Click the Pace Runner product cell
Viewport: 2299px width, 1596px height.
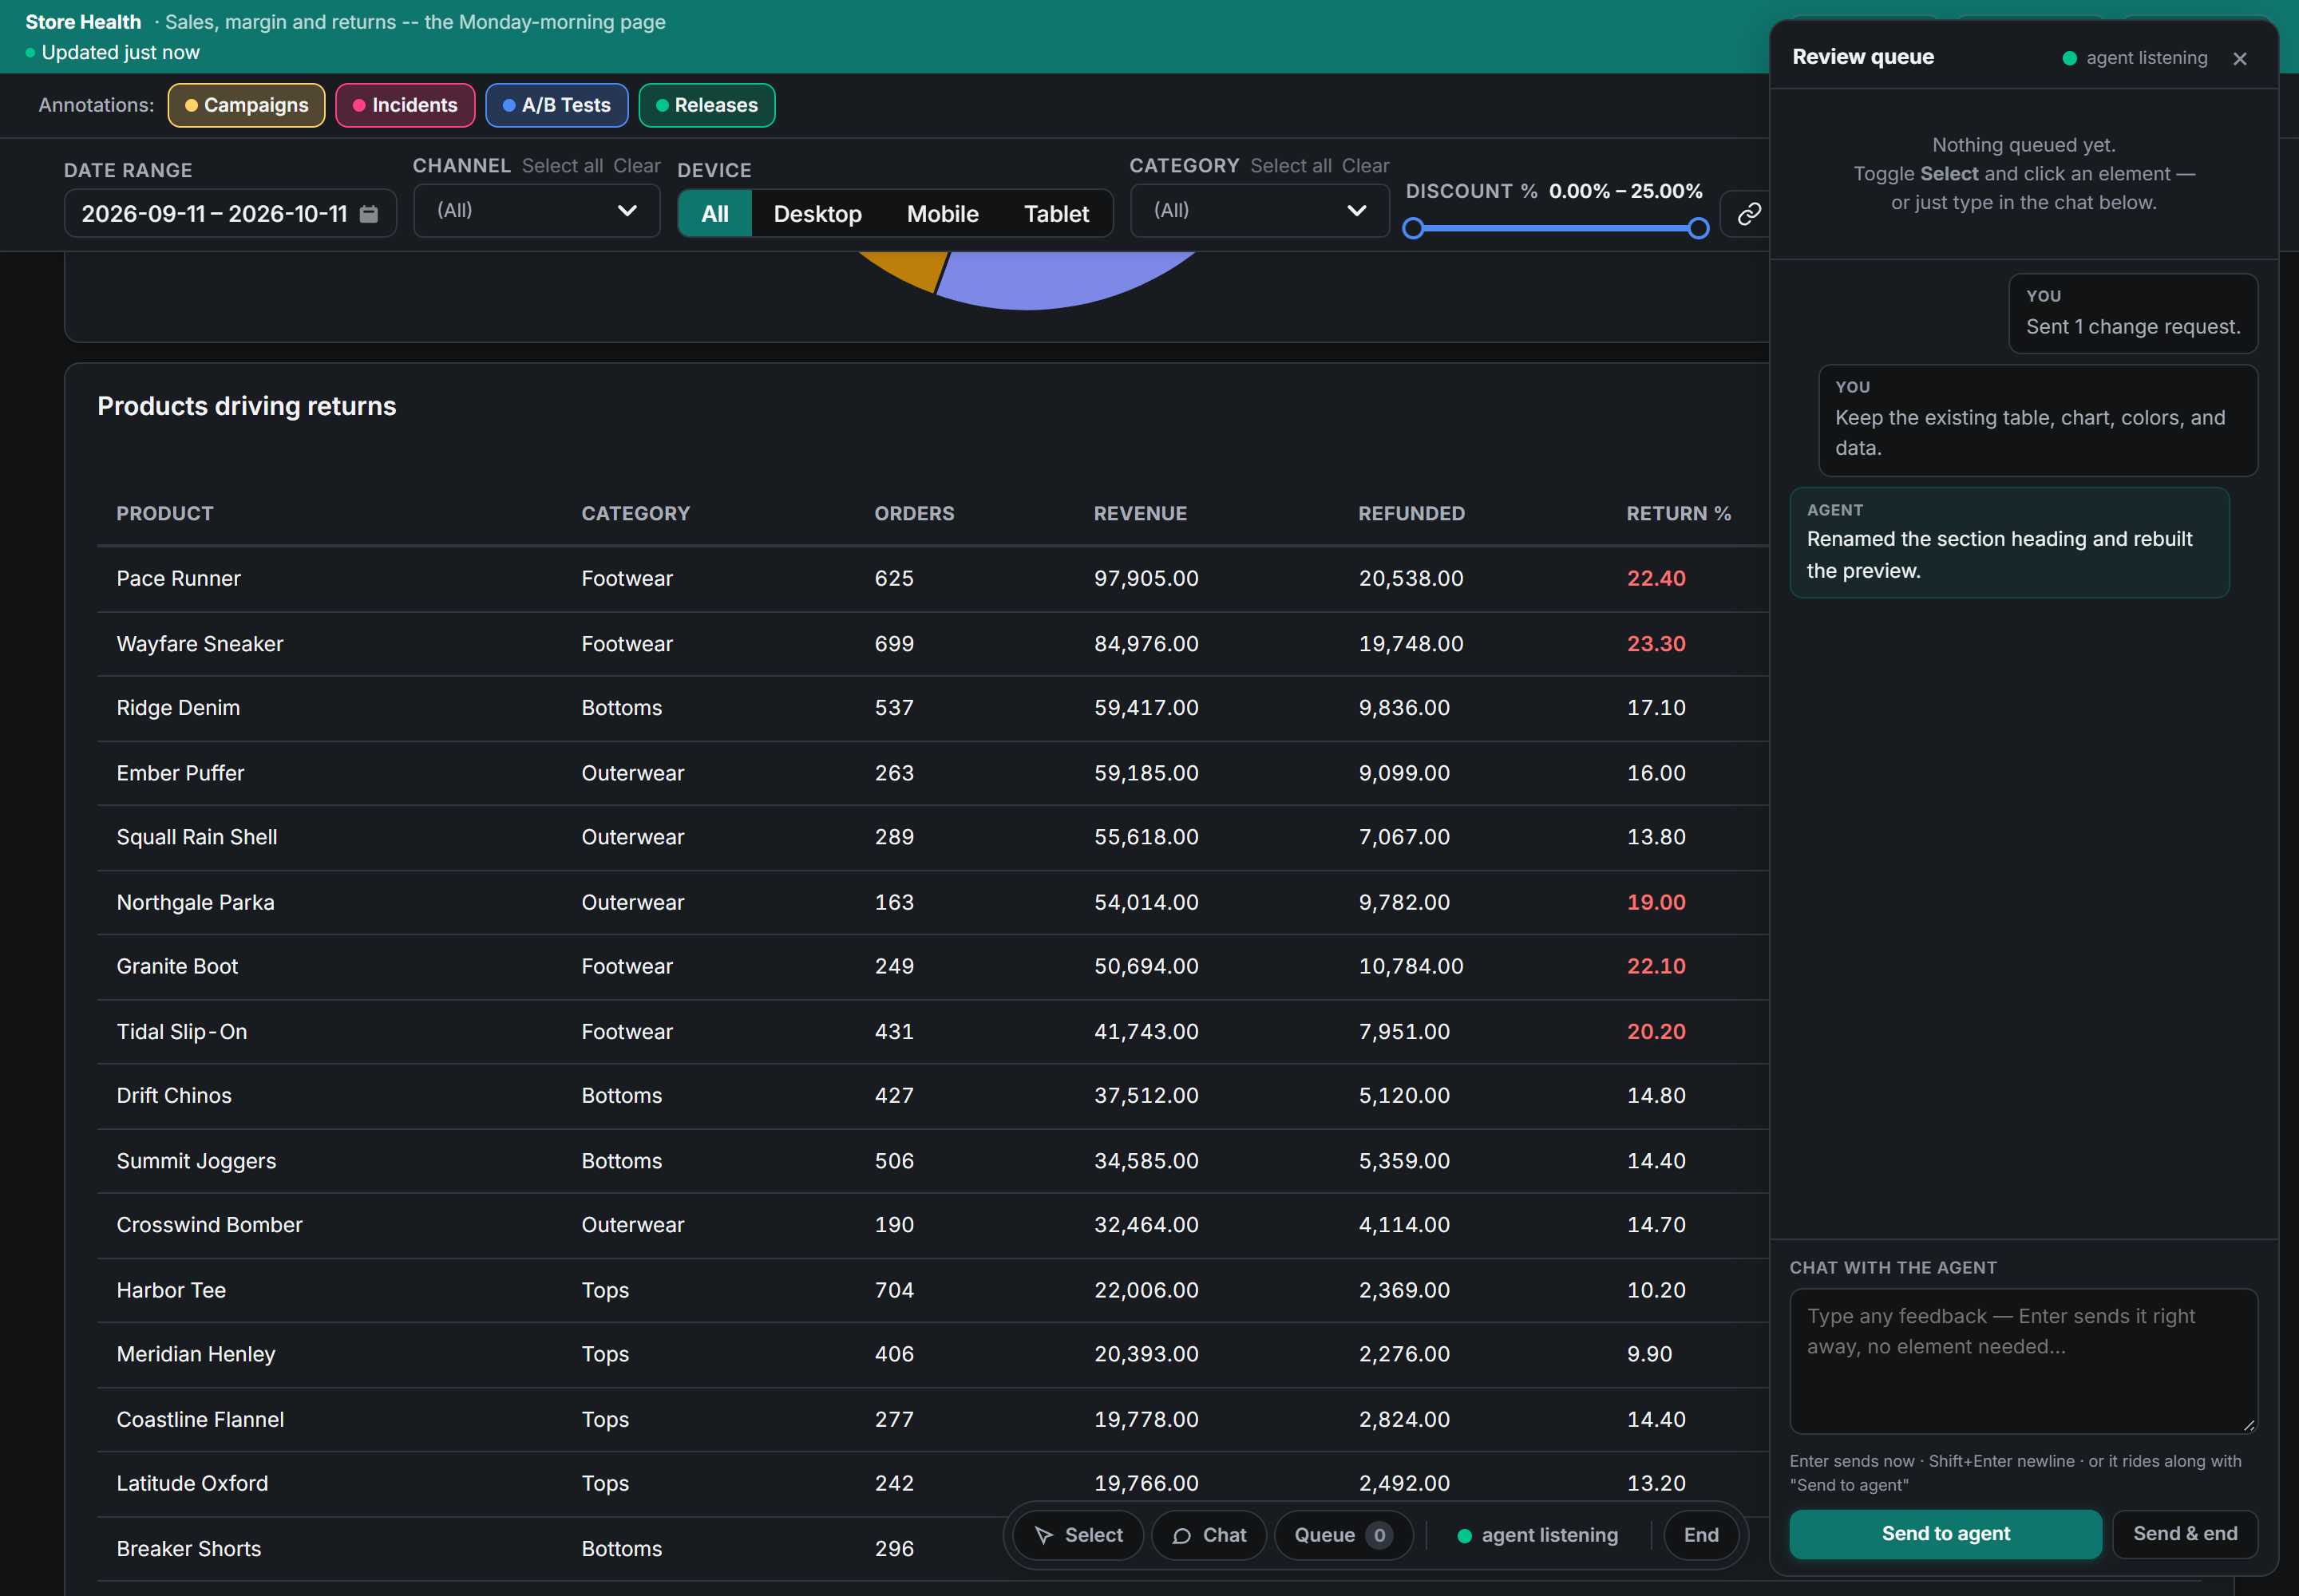179,579
